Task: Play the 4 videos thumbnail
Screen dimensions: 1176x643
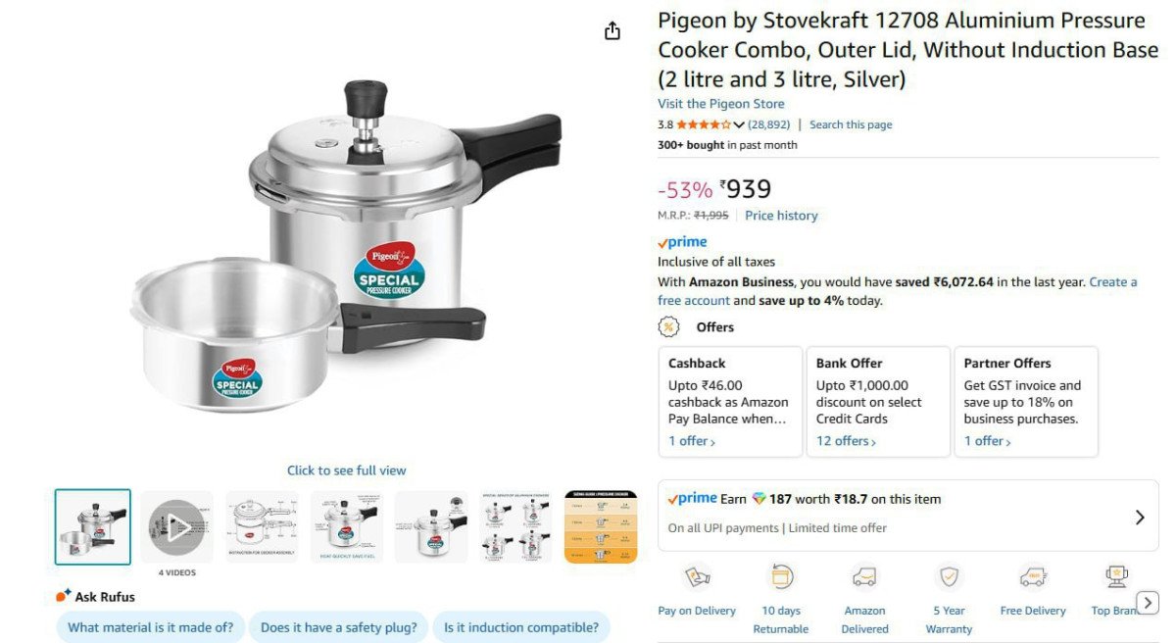Action: (x=178, y=526)
